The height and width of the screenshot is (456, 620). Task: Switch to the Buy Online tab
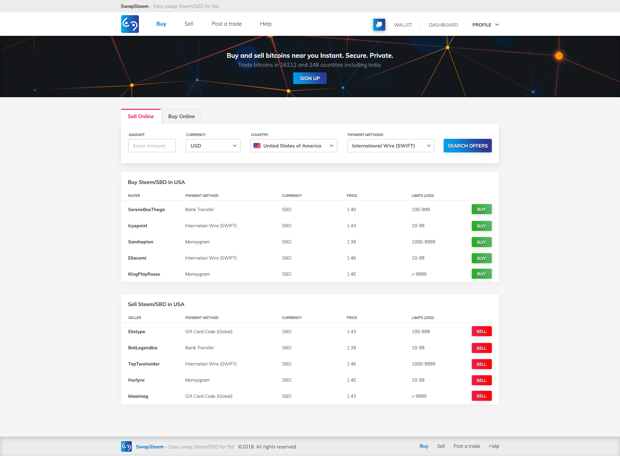click(x=181, y=116)
